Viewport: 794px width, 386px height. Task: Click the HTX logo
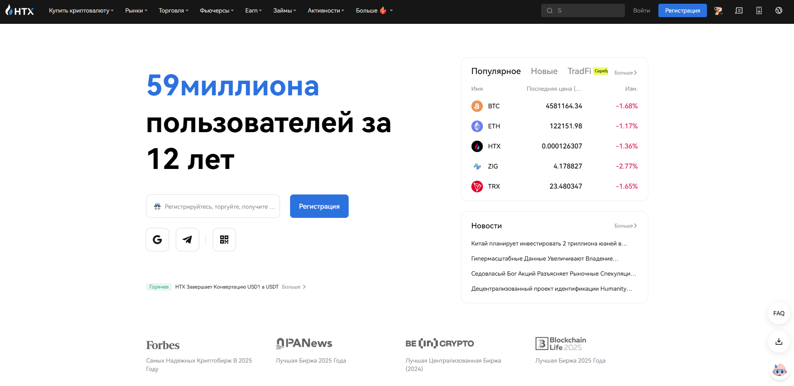(20, 10)
